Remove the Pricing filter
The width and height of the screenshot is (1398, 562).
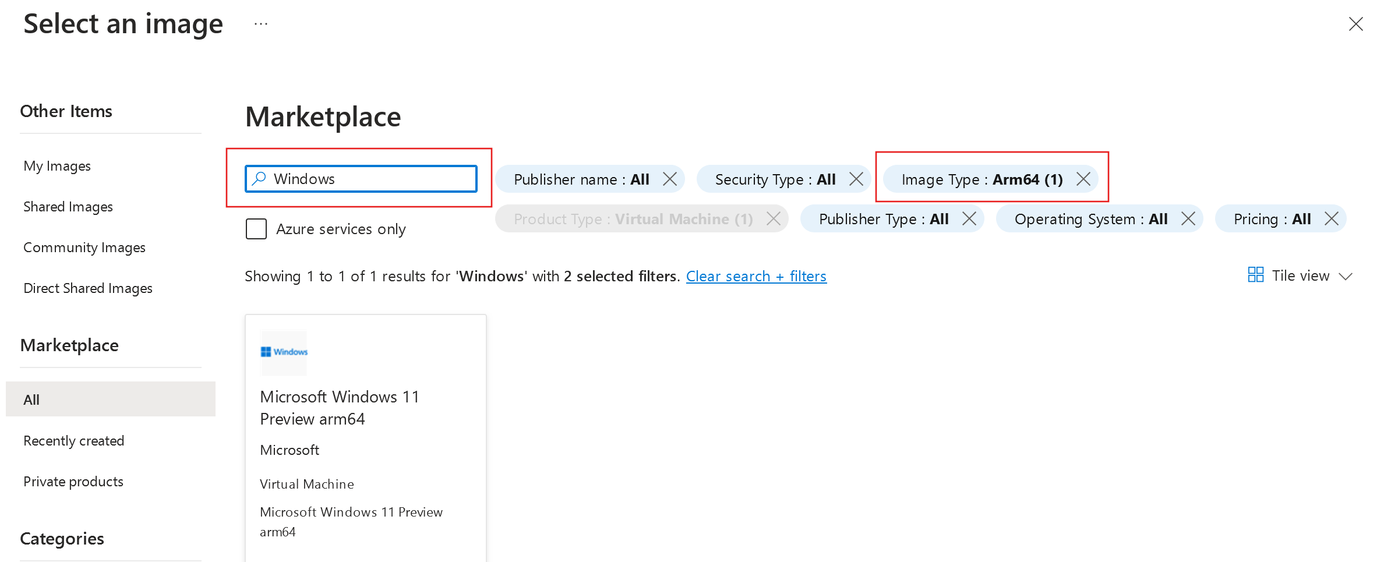pos(1332,218)
